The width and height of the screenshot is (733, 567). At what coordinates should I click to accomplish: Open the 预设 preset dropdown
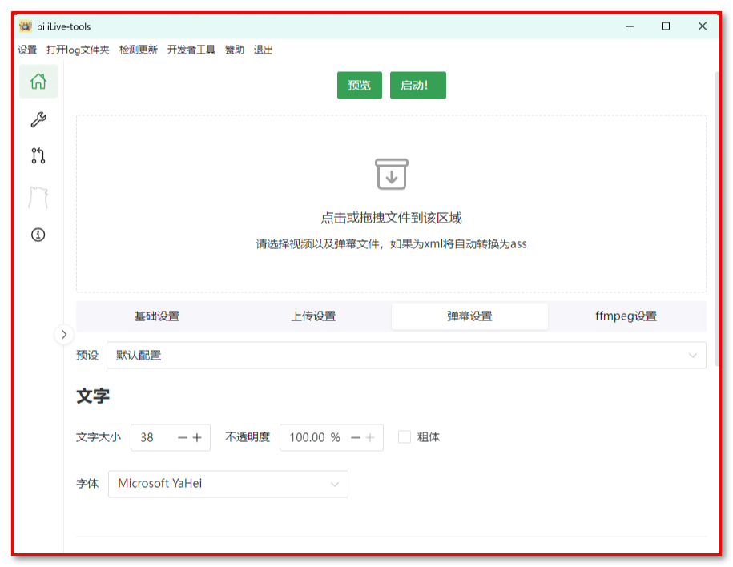(406, 355)
